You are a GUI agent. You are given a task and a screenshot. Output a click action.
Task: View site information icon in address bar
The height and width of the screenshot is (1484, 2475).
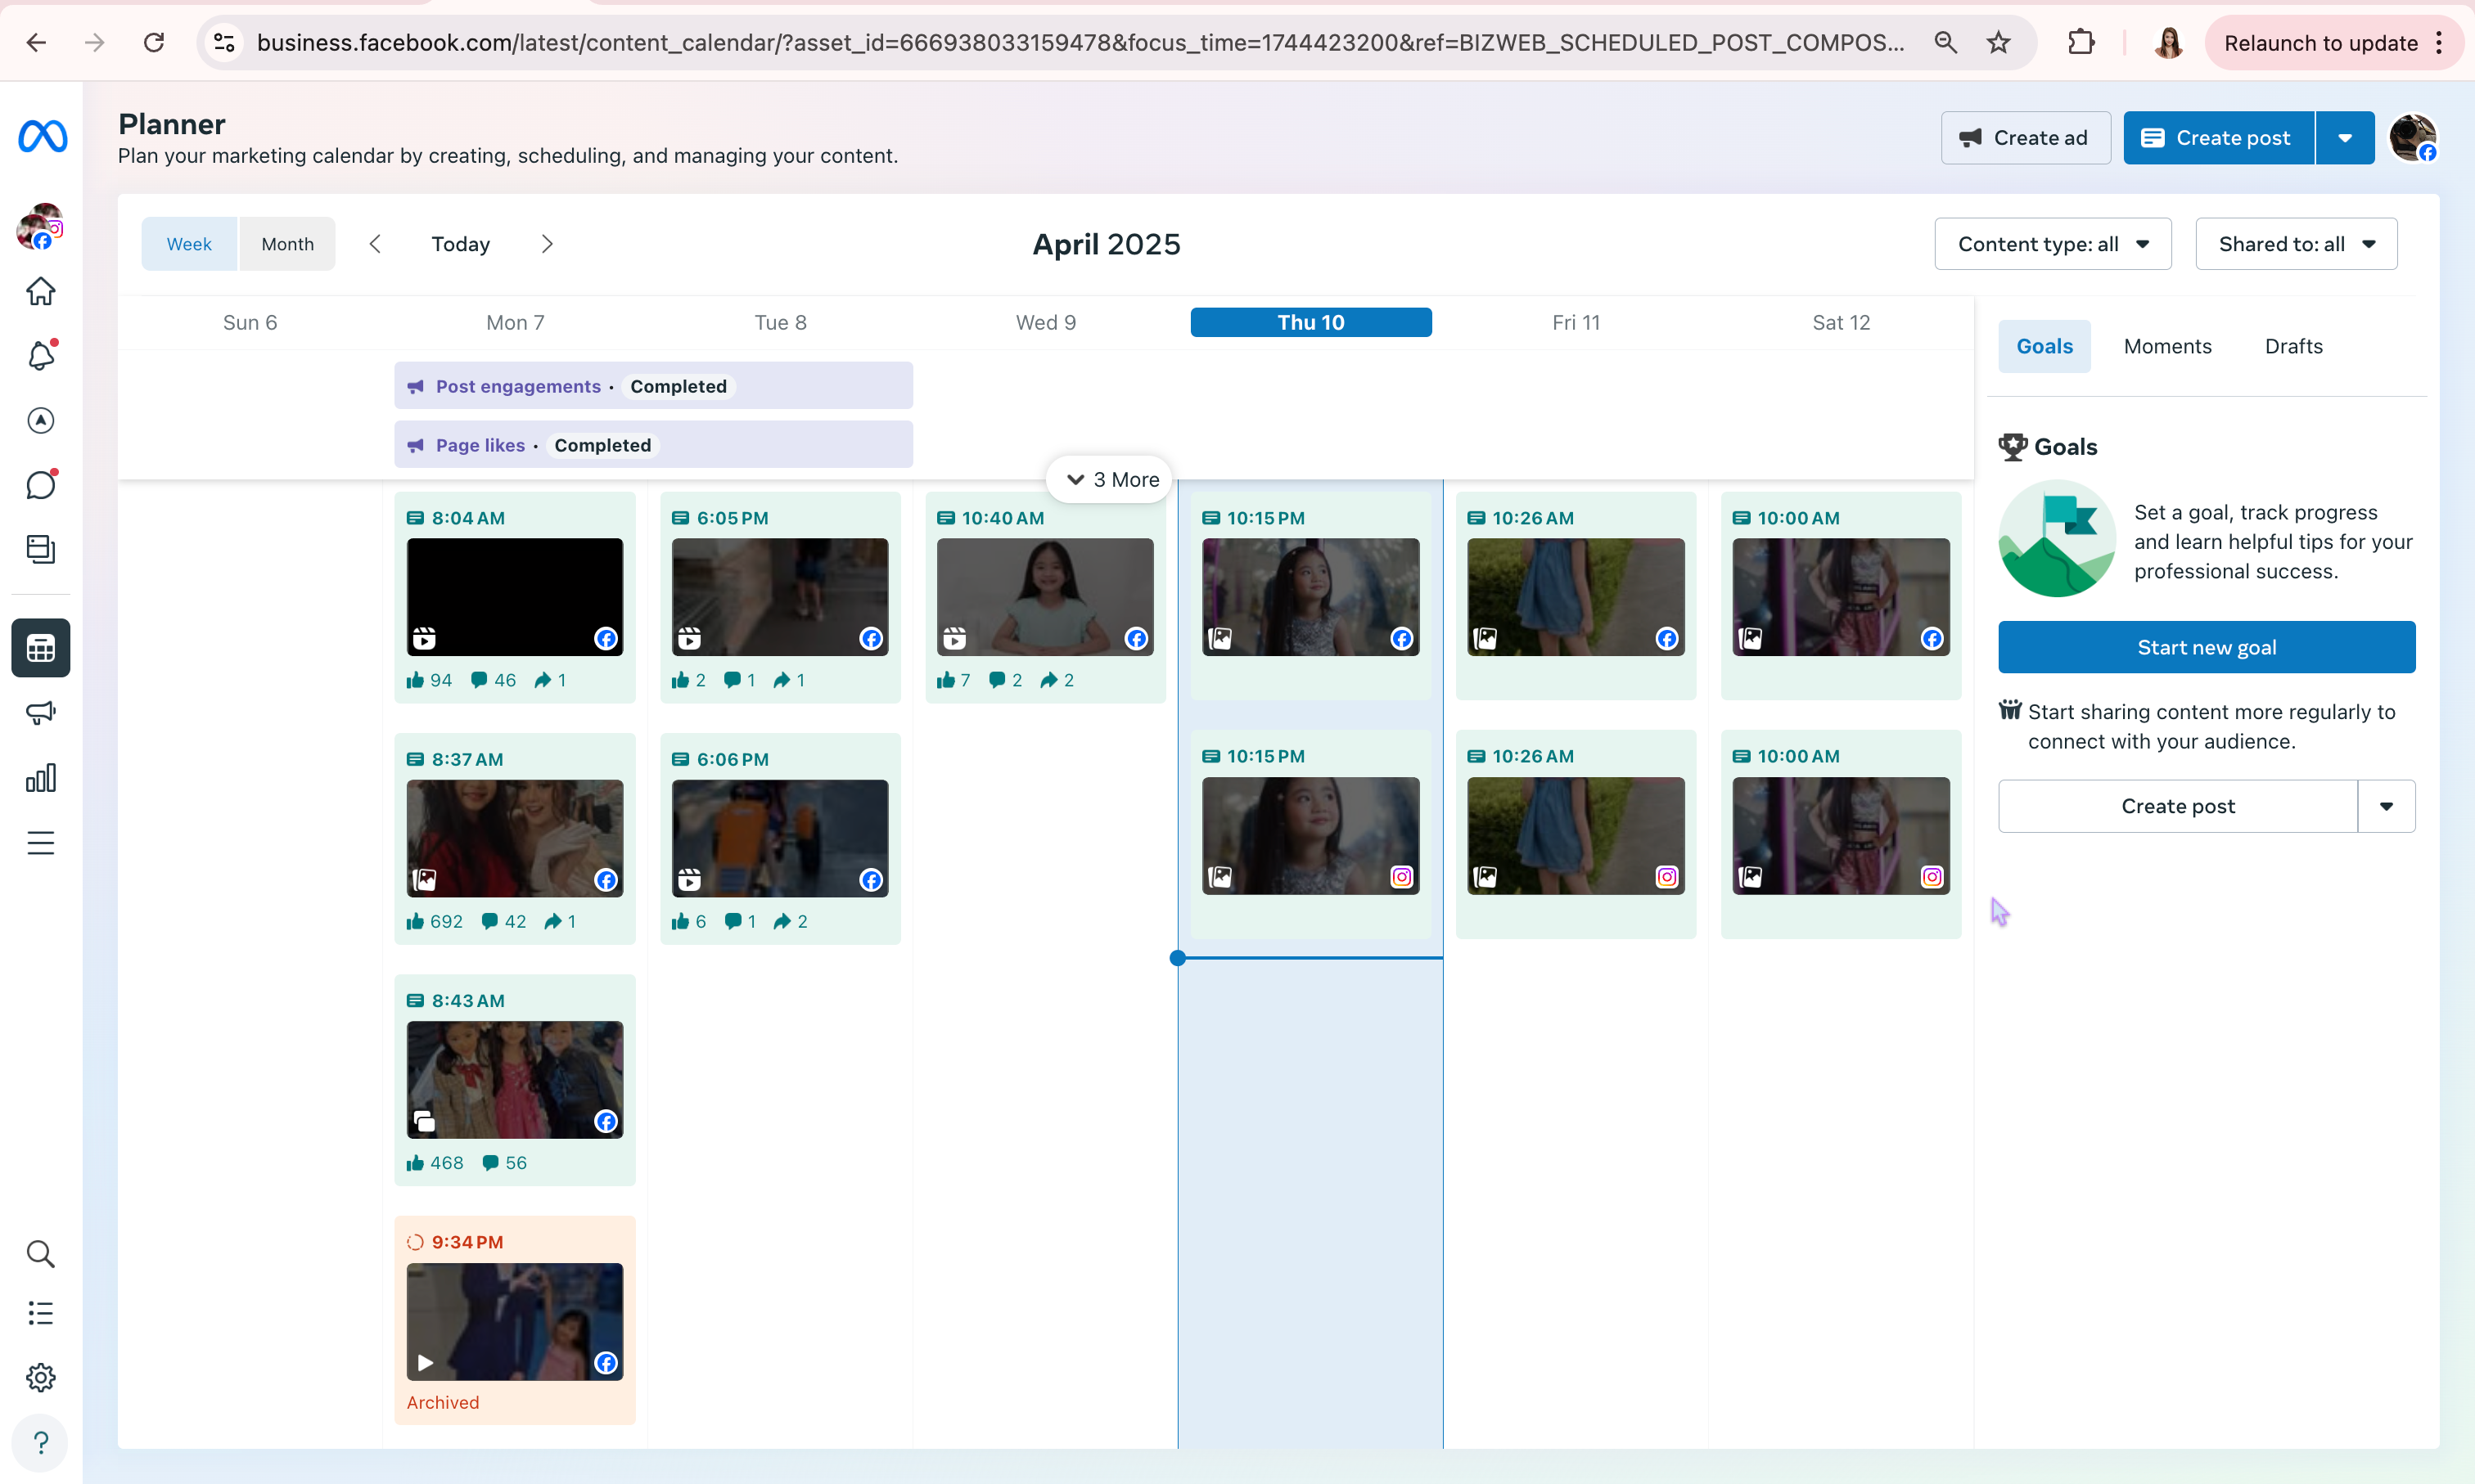224,42
